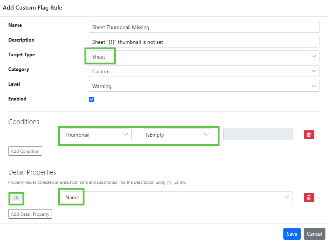Expand the Name detail property dropdown
The image size is (328, 243).
pyautogui.click(x=177, y=197)
